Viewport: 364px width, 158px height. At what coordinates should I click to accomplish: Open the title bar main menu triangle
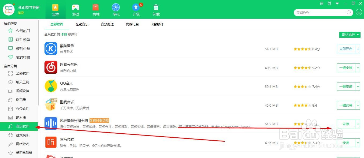(x=337, y=4)
